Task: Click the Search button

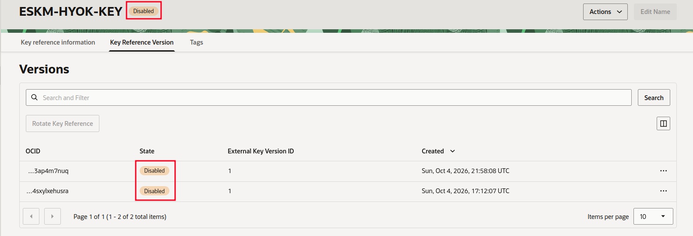Action: point(654,97)
